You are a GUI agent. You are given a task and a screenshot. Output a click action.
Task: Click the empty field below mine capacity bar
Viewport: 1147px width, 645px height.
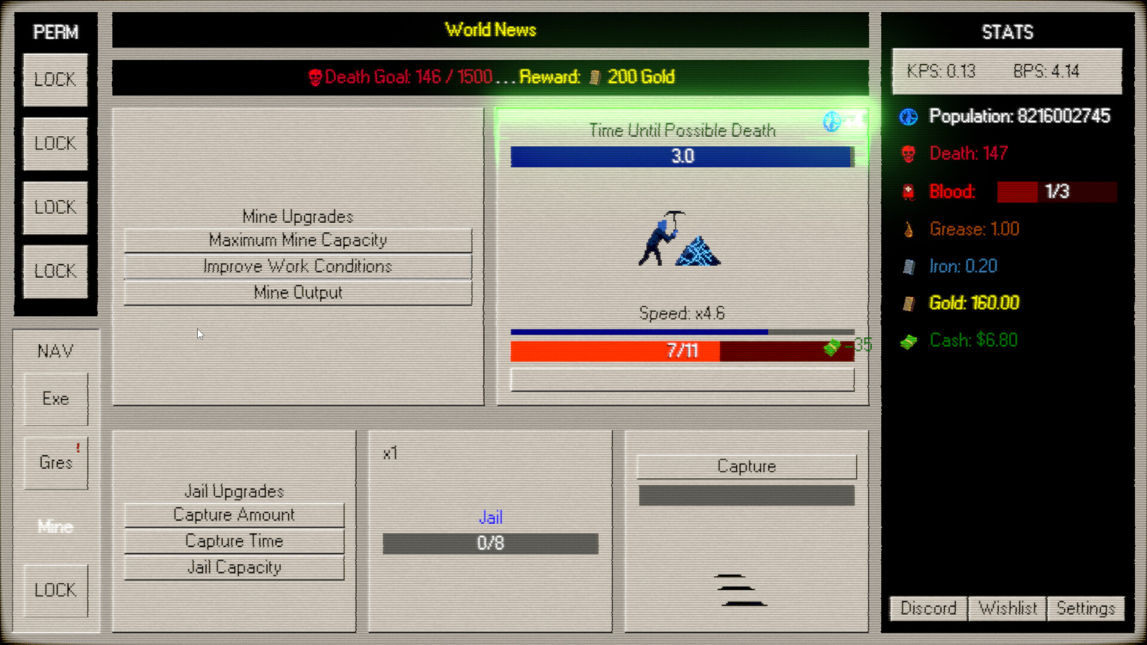682,380
